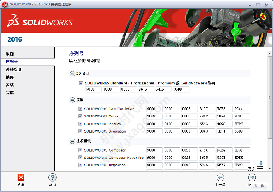Image resolution: width=273 pixels, height=192 pixels.
Task: Click Motion serial field containing 9FBC
Action: pos(242,116)
